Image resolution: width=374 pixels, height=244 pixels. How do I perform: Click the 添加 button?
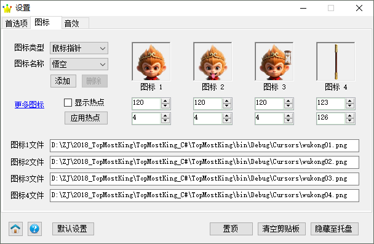pos(63,81)
